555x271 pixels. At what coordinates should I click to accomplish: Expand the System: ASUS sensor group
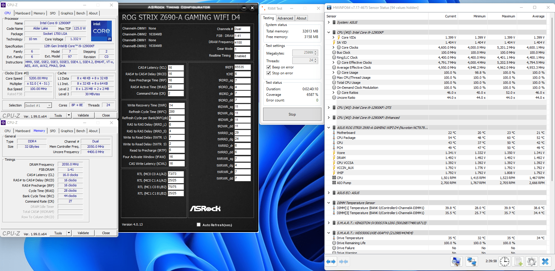329,22
